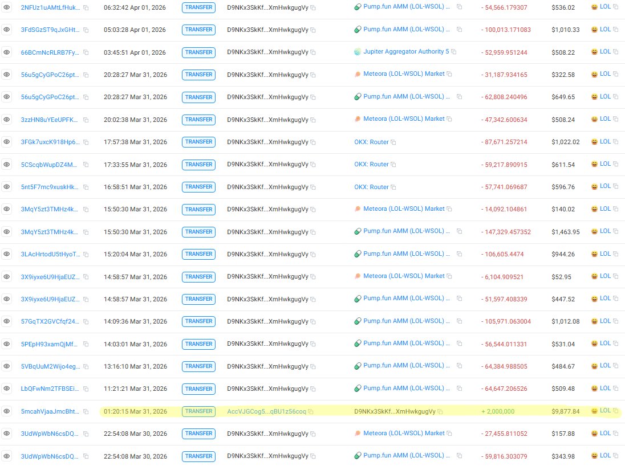This screenshot has width=625, height=466.
Task: Copy LOL token address in $1,010.33 row
Action: point(615,30)
